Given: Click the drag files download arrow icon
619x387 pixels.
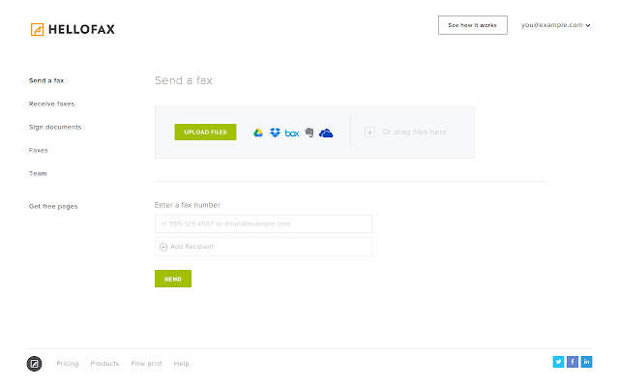Looking at the screenshot, I should click(369, 132).
